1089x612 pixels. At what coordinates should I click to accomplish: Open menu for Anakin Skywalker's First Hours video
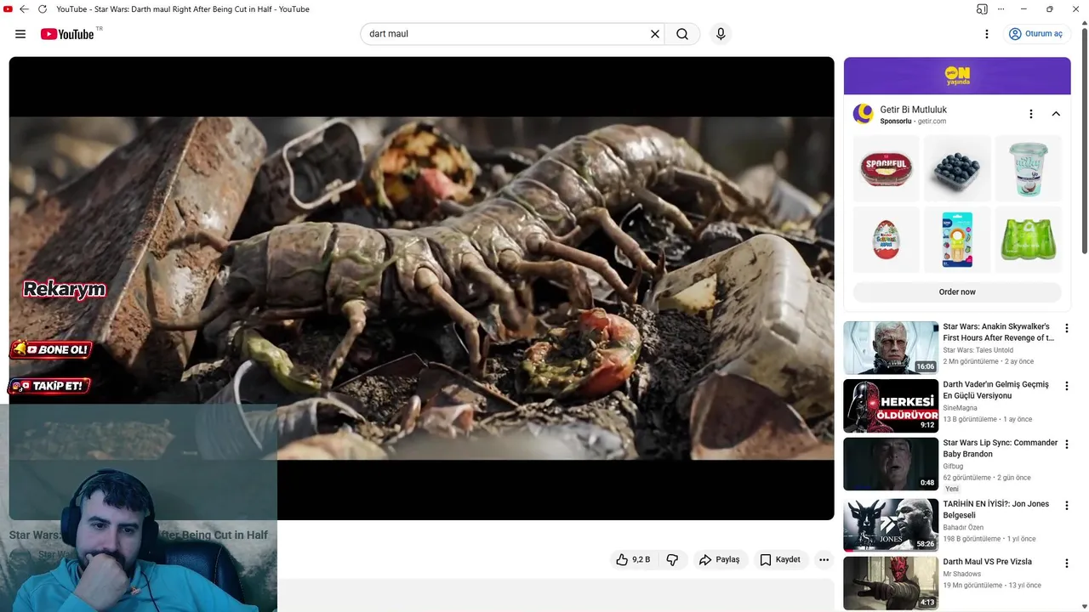[x=1066, y=328]
